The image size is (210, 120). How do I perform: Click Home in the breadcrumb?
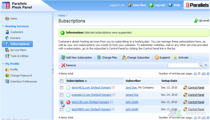(62, 15)
